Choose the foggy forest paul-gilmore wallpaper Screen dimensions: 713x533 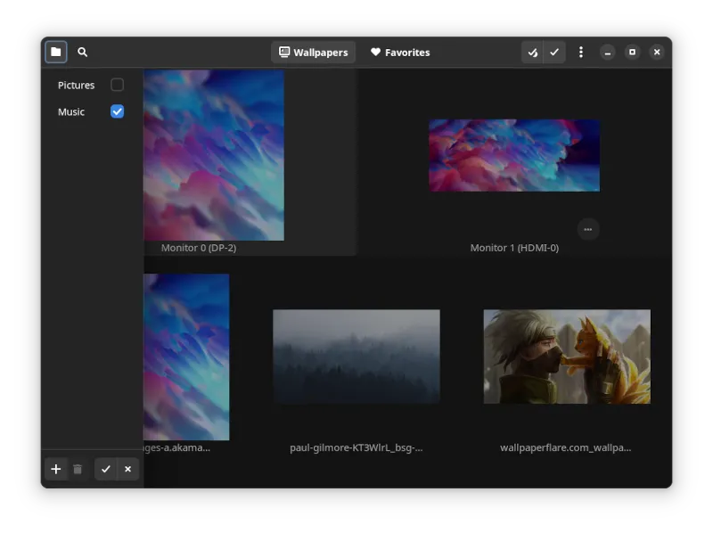click(356, 357)
